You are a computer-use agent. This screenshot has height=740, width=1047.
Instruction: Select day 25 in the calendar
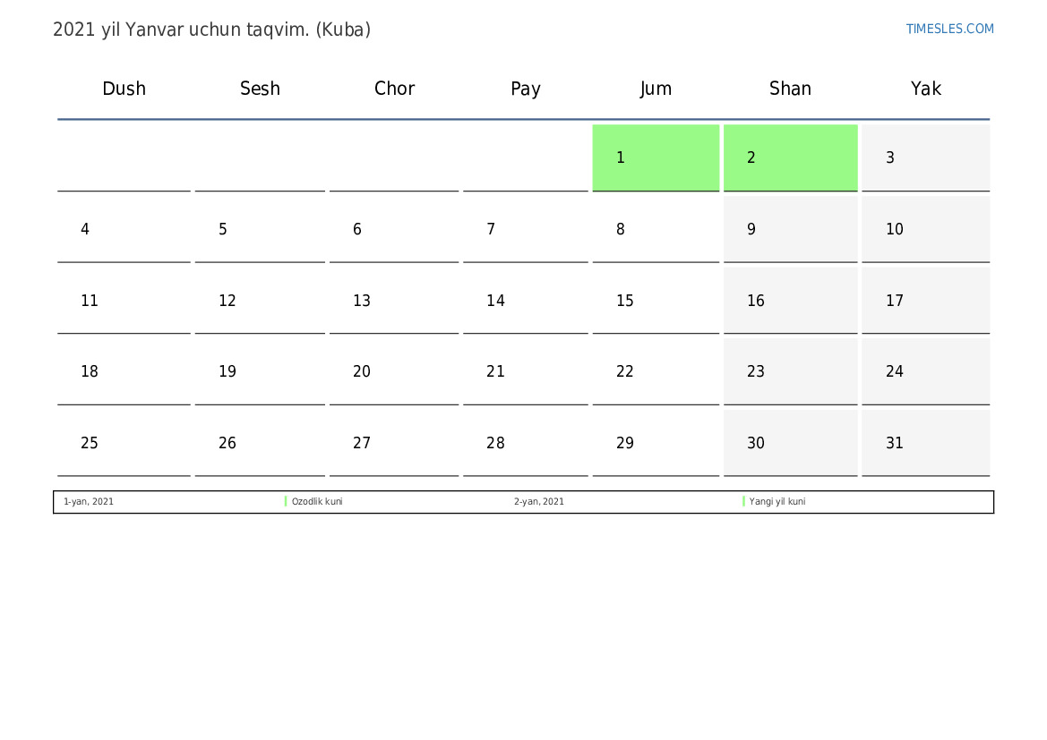124,443
